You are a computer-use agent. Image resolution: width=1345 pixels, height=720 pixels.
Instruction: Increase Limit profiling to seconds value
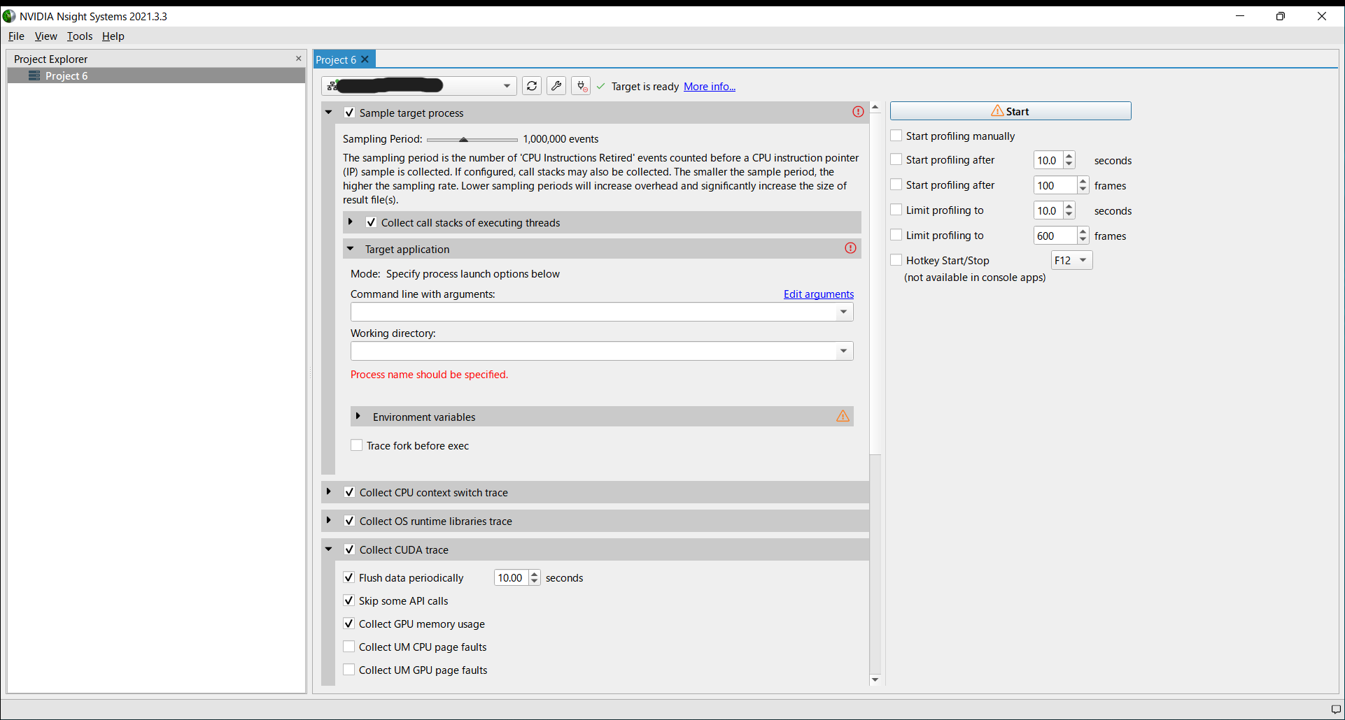[1069, 207]
